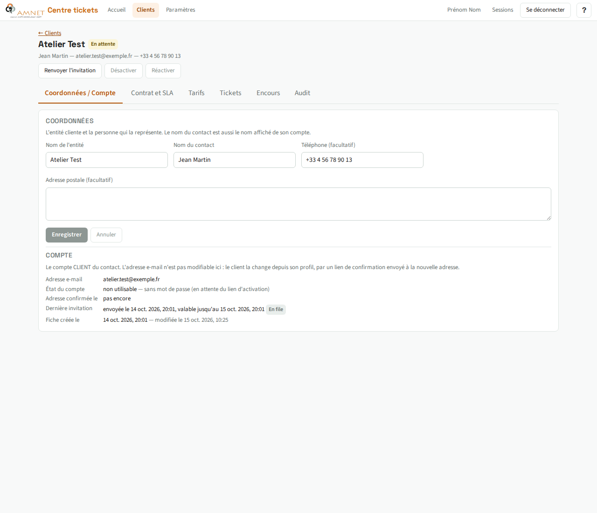Viewport: 597px width, 513px height.
Task: Switch to the Tarifs tab
Action: (x=196, y=93)
